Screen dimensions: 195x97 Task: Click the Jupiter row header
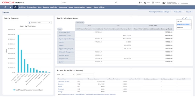click(x=66, y=62)
